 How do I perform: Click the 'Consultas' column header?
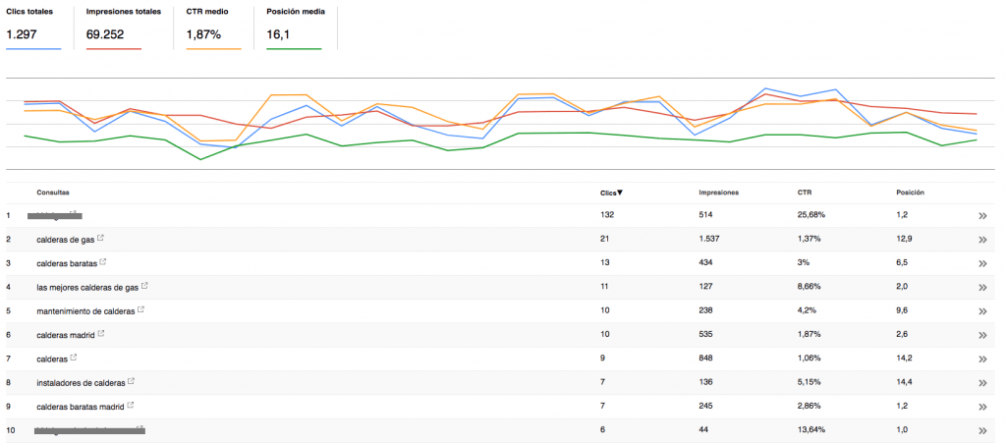pos(53,193)
